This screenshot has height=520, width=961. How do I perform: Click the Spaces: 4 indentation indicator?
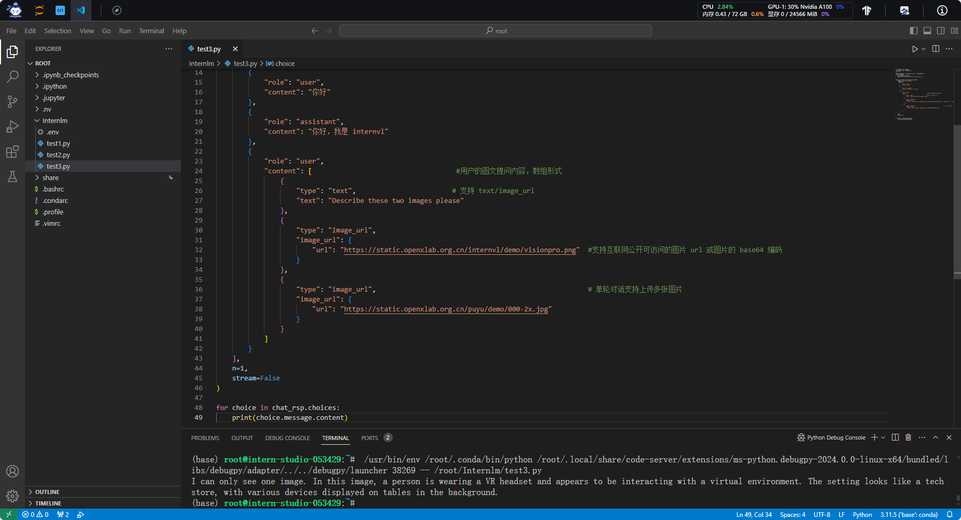point(793,515)
